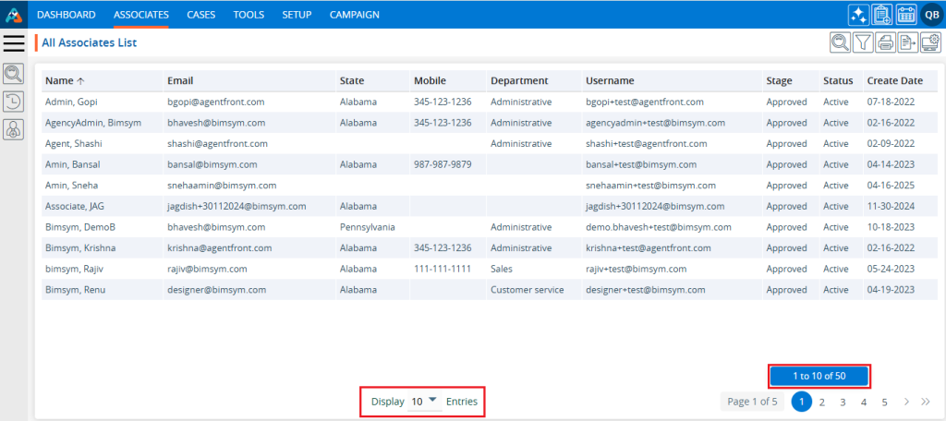Click the calendar icon in top bar

(906, 14)
